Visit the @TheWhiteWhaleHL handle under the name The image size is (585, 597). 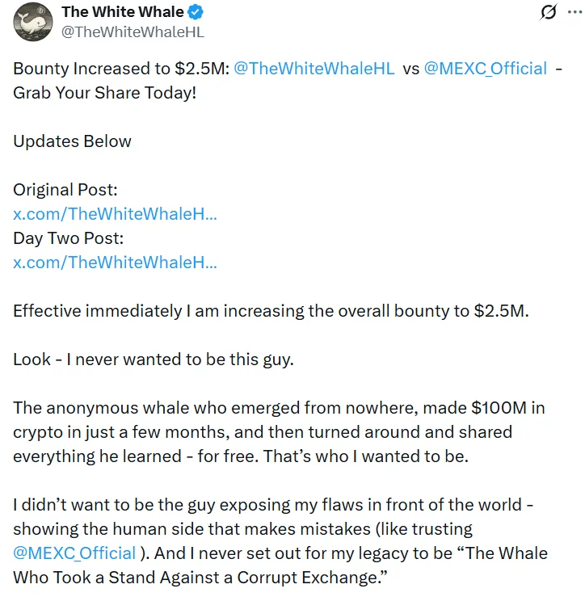tap(133, 32)
